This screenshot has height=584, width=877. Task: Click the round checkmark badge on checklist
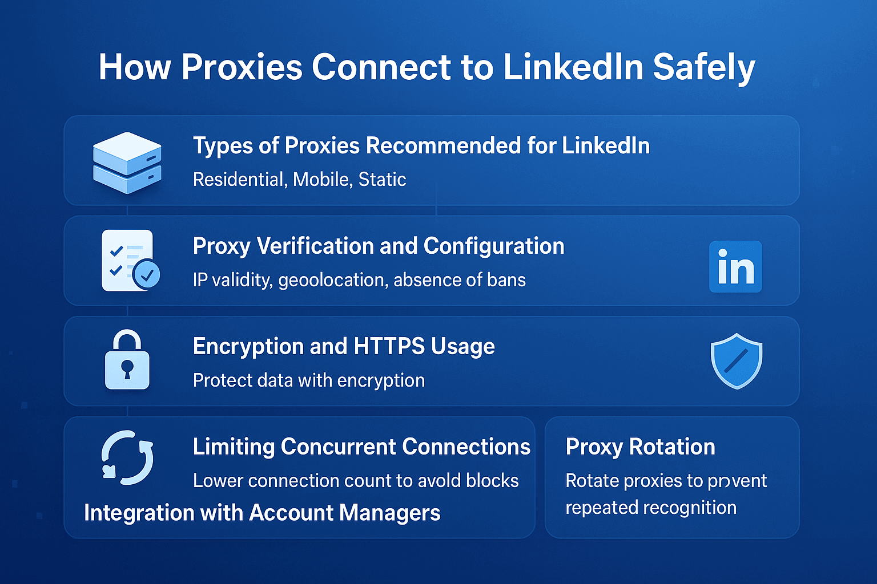click(147, 275)
